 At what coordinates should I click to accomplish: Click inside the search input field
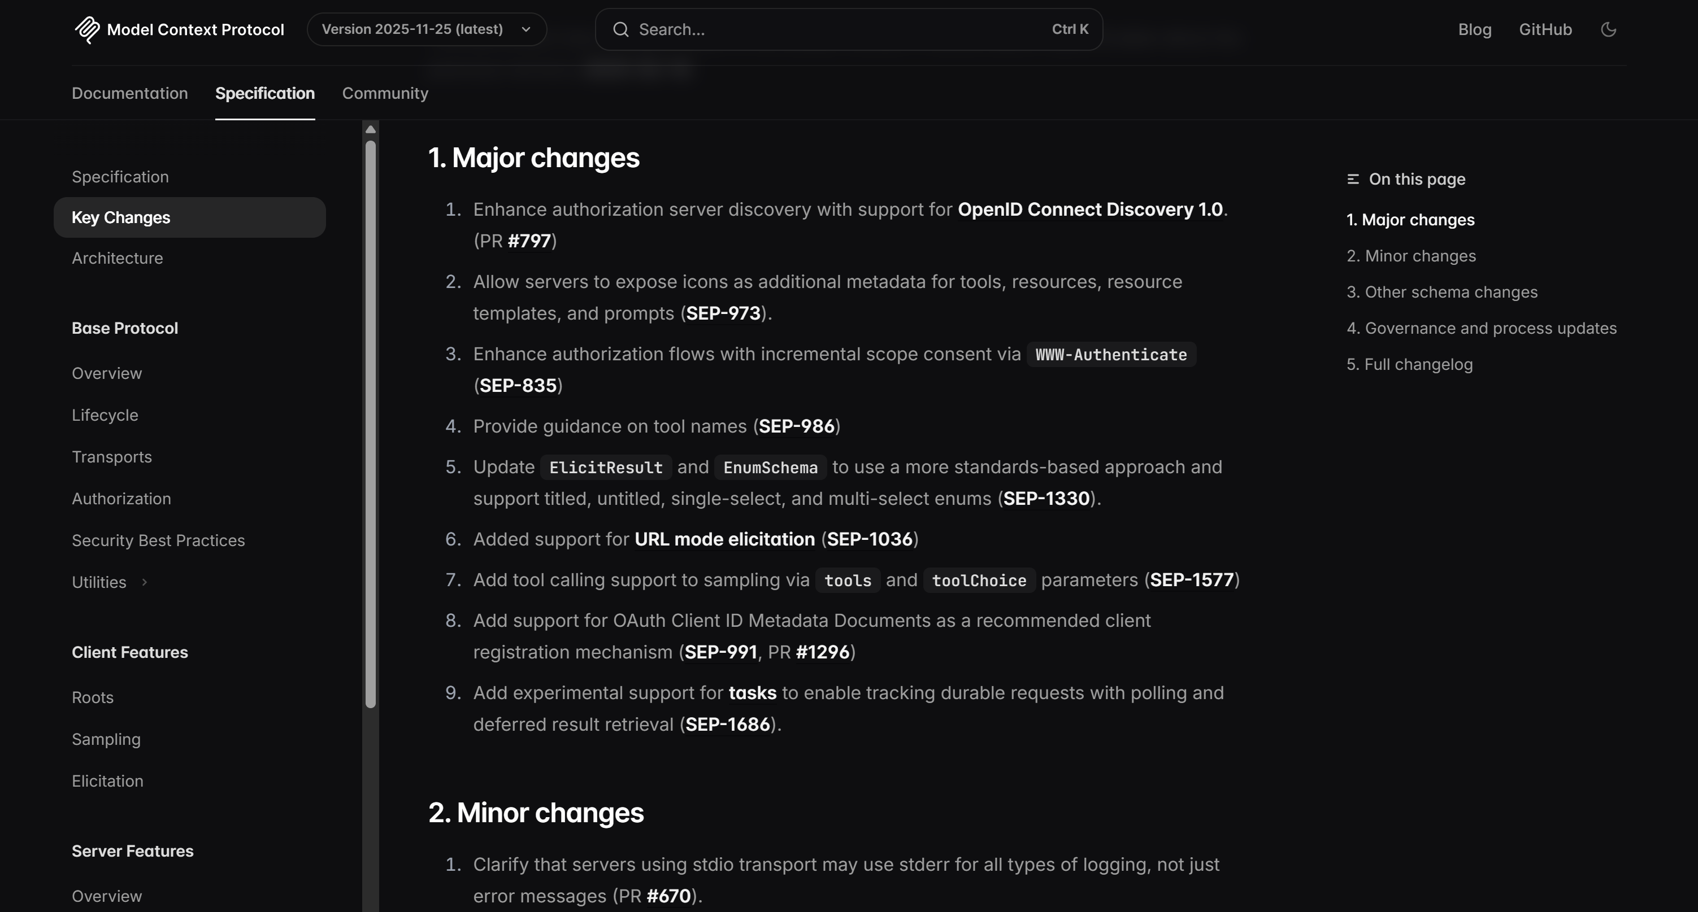point(791,29)
